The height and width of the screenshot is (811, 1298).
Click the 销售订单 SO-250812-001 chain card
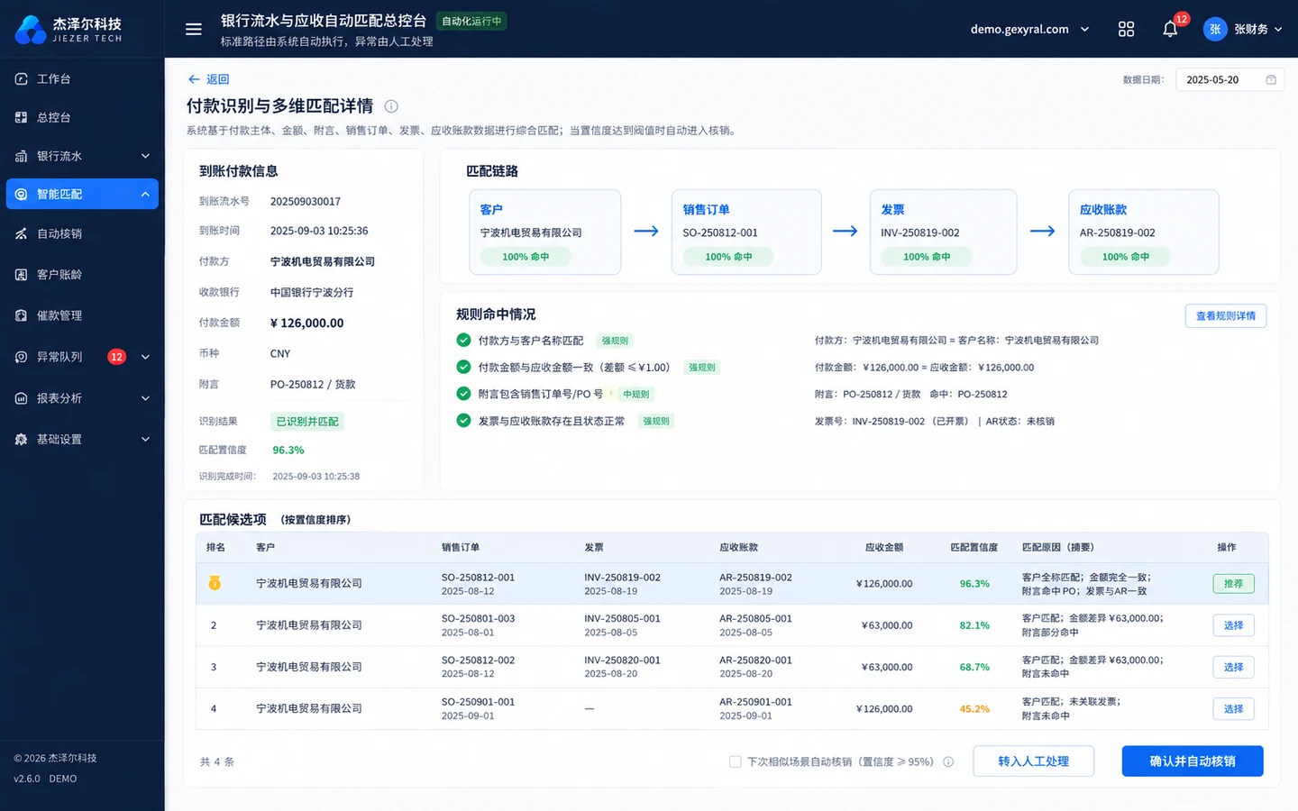[x=746, y=232]
